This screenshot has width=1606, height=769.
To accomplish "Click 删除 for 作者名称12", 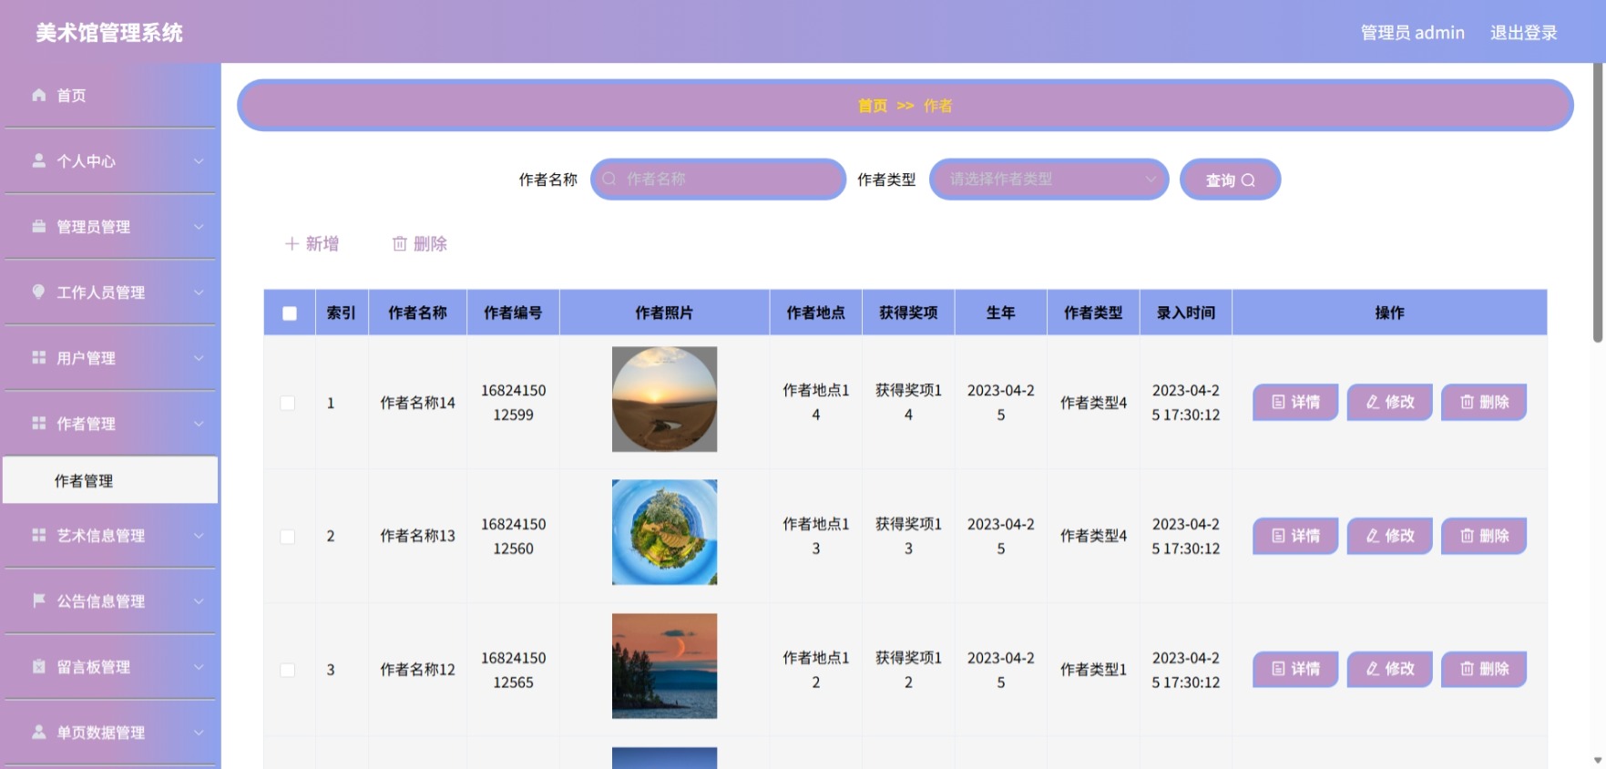I will [1484, 669].
